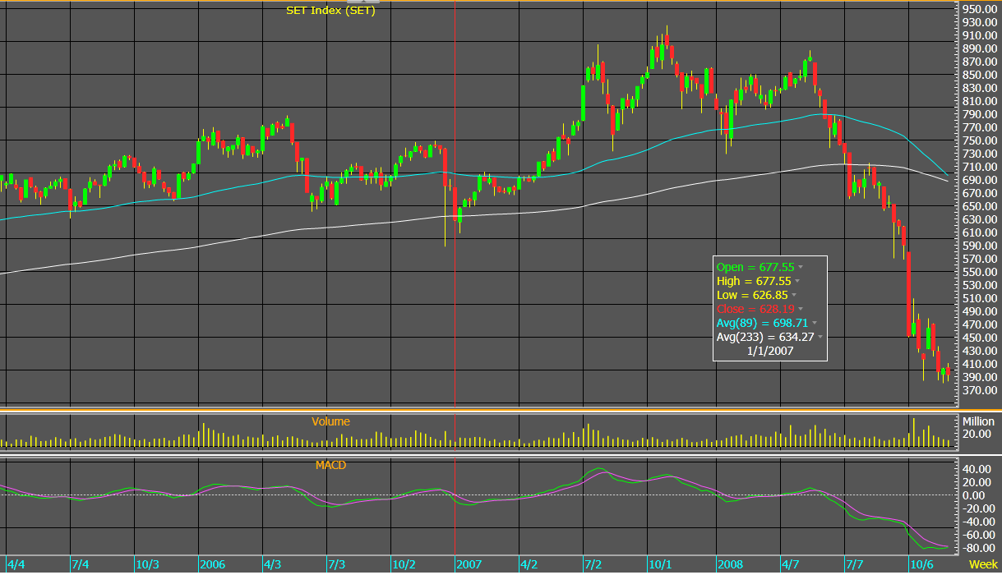This screenshot has height=575, width=1002.
Task: Open the dropdown arrow beside Low = 626.85
Action: [794, 295]
